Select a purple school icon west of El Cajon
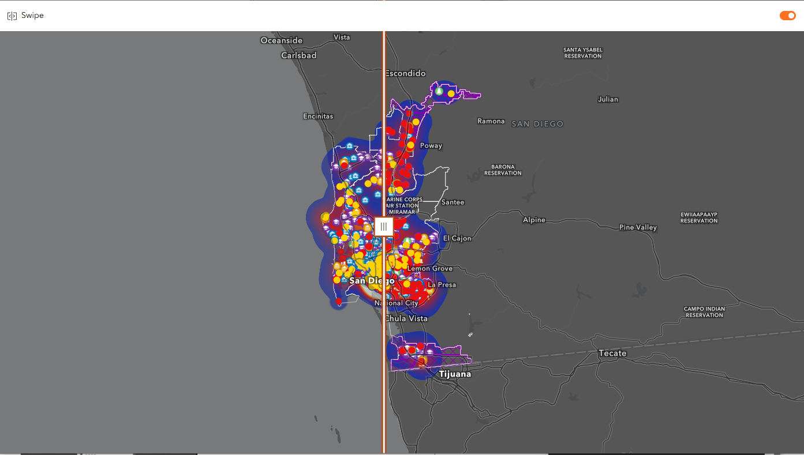 [x=432, y=238]
